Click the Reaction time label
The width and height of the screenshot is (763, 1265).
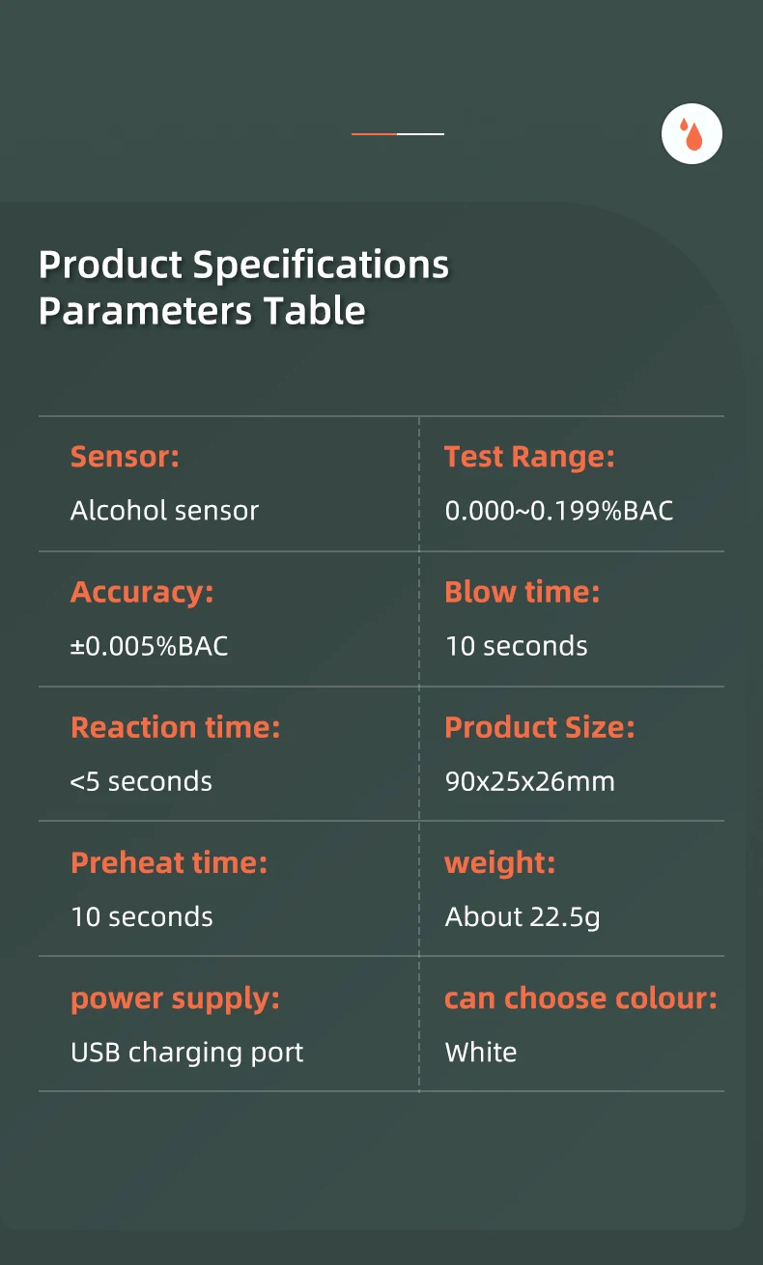pos(176,727)
